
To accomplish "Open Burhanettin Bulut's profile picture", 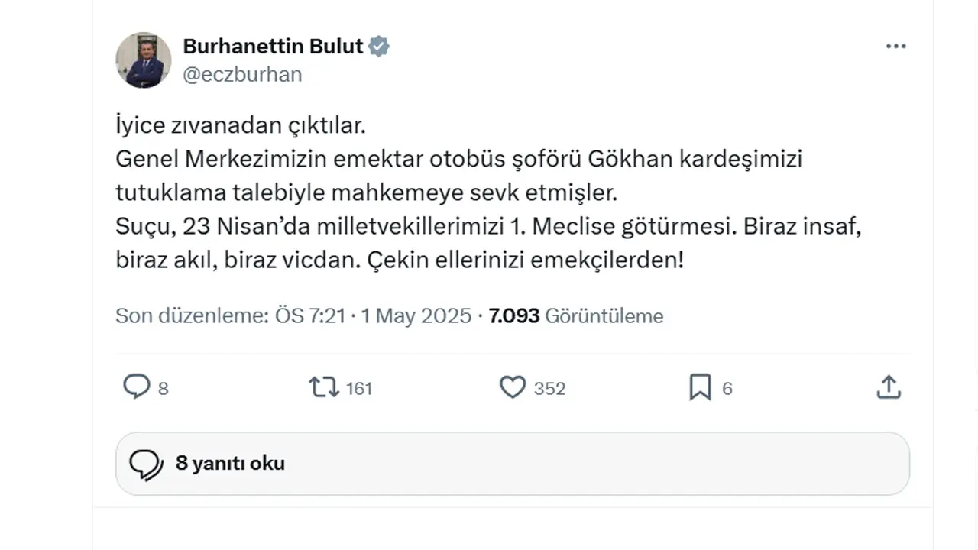I will tap(144, 60).
